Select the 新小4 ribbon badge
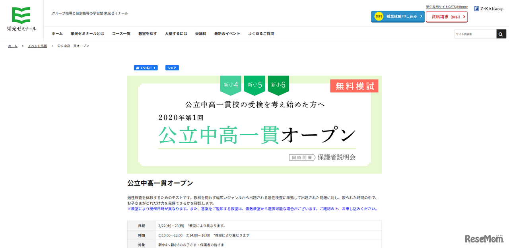509x248 pixels. click(231, 84)
